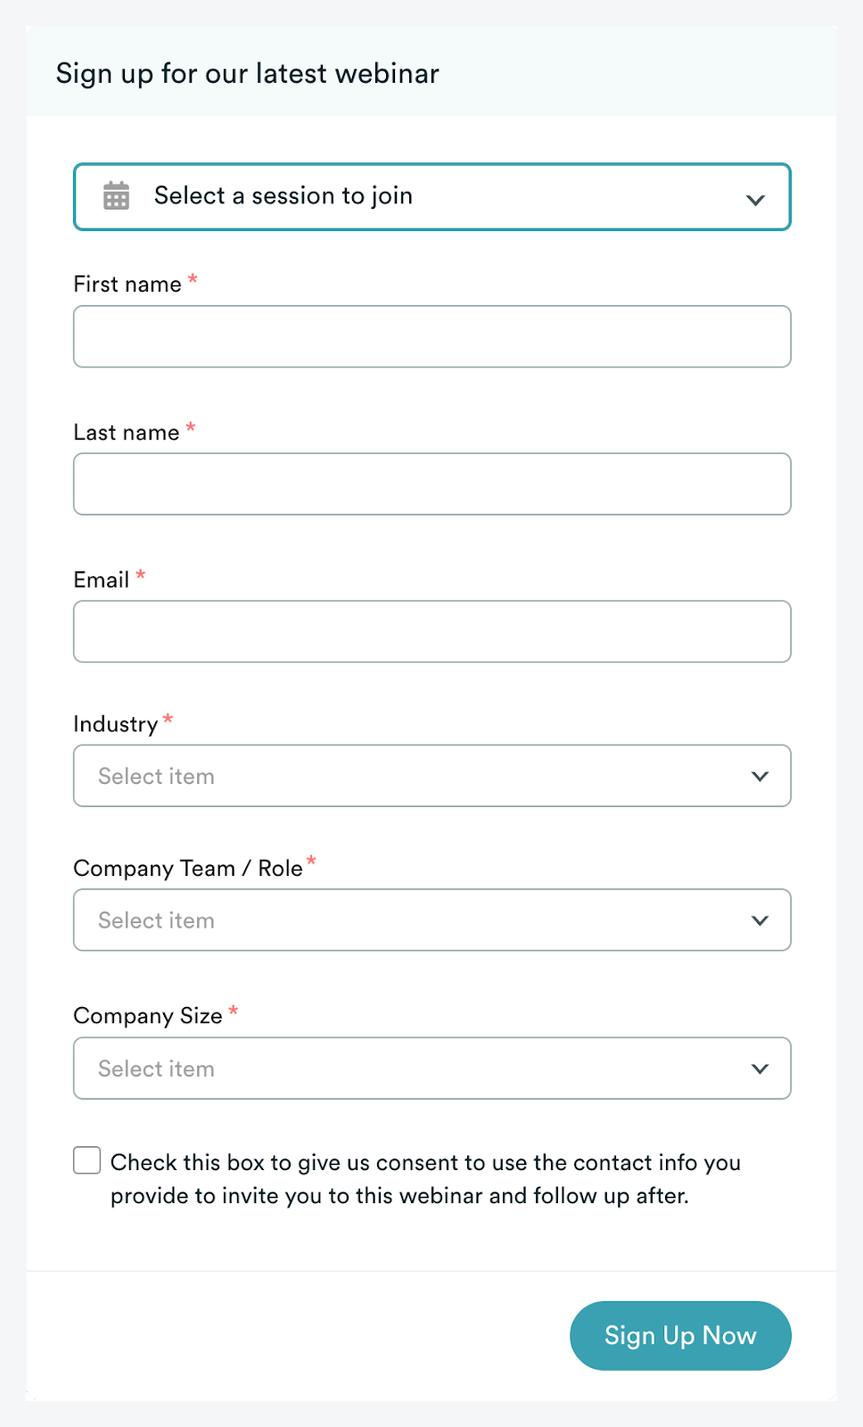Image resolution: width=863 pixels, height=1427 pixels.
Task: Click the "Last name" field label
Action: pos(127,433)
